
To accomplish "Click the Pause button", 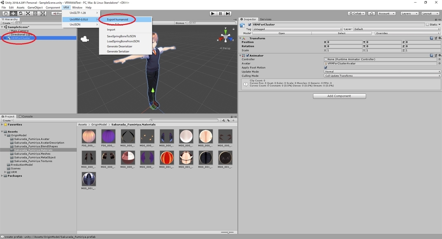I will [220, 14].
